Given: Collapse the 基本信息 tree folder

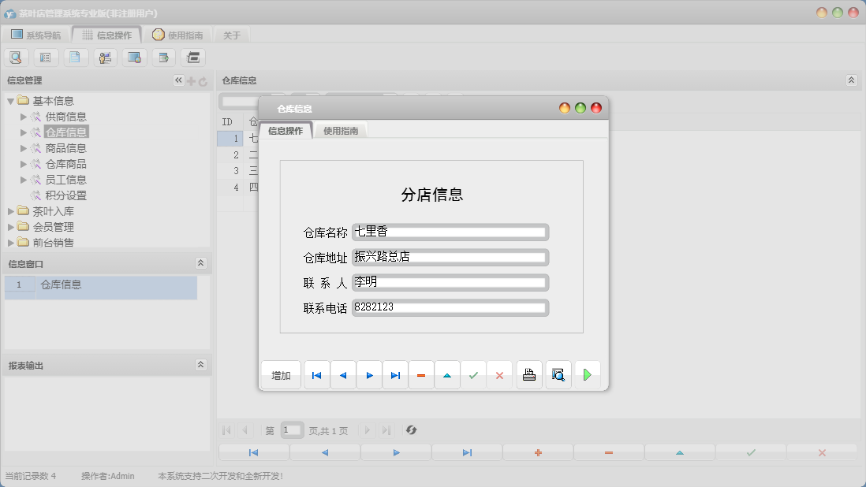Looking at the screenshot, I should (x=11, y=101).
